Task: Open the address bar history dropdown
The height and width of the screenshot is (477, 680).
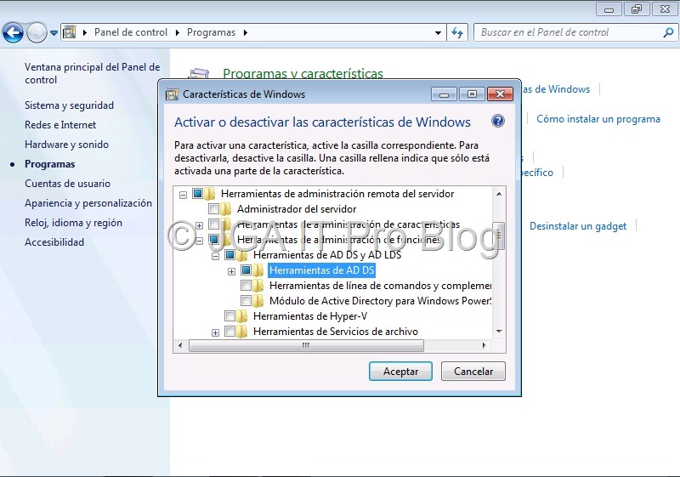Action: point(439,33)
